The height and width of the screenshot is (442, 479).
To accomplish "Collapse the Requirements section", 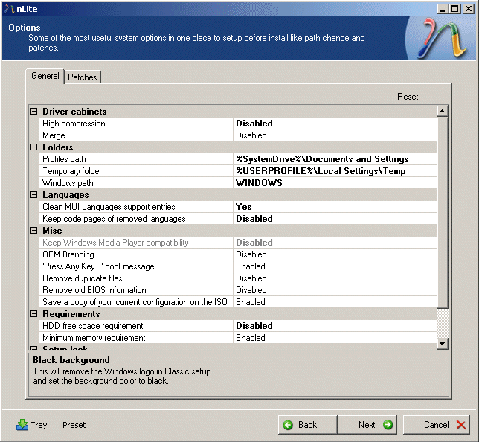I will pos(34,313).
